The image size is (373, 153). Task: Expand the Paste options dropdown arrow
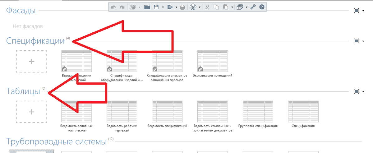(x=232, y=7)
